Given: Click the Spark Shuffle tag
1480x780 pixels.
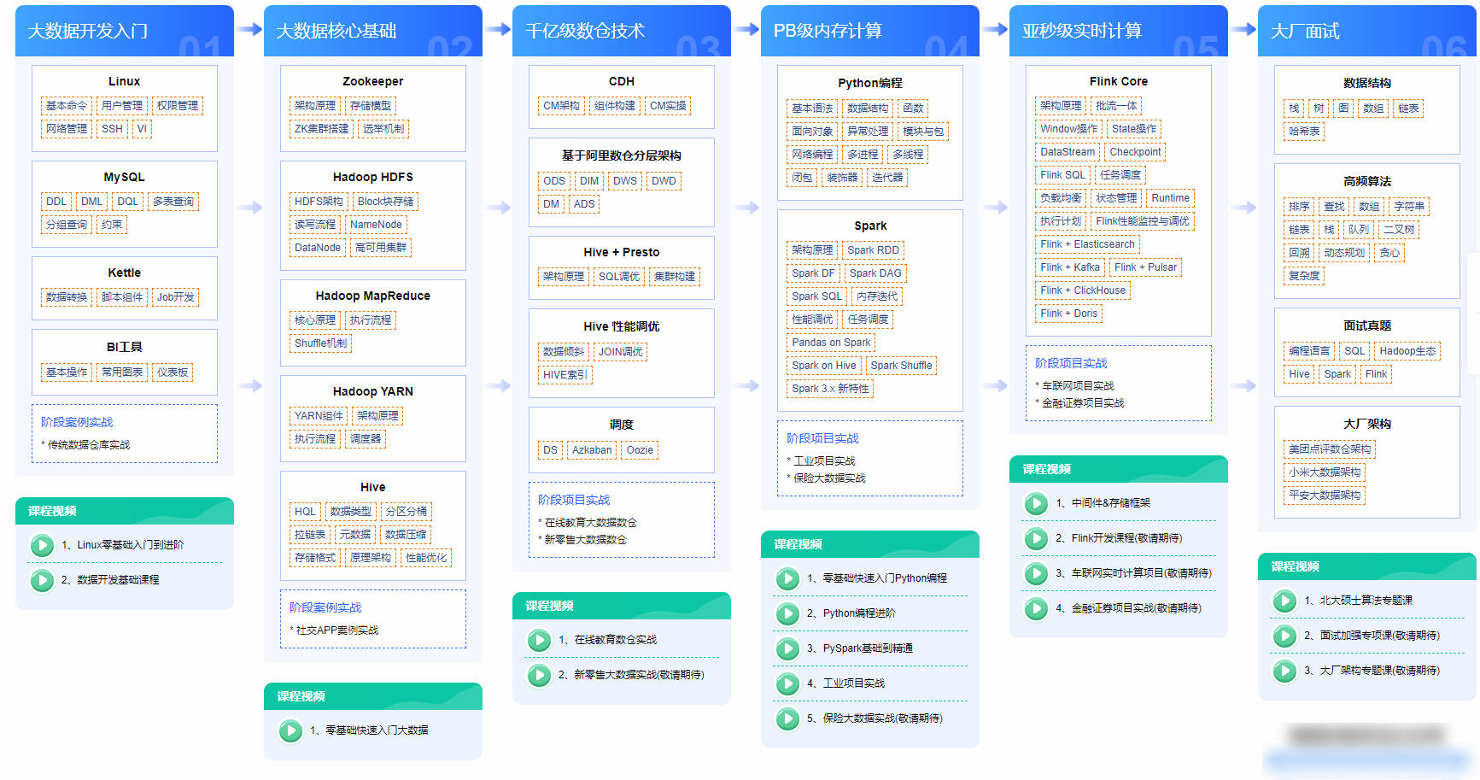Looking at the screenshot, I should [901, 366].
